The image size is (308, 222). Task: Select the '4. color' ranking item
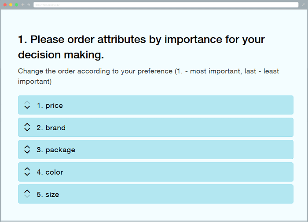(156, 172)
